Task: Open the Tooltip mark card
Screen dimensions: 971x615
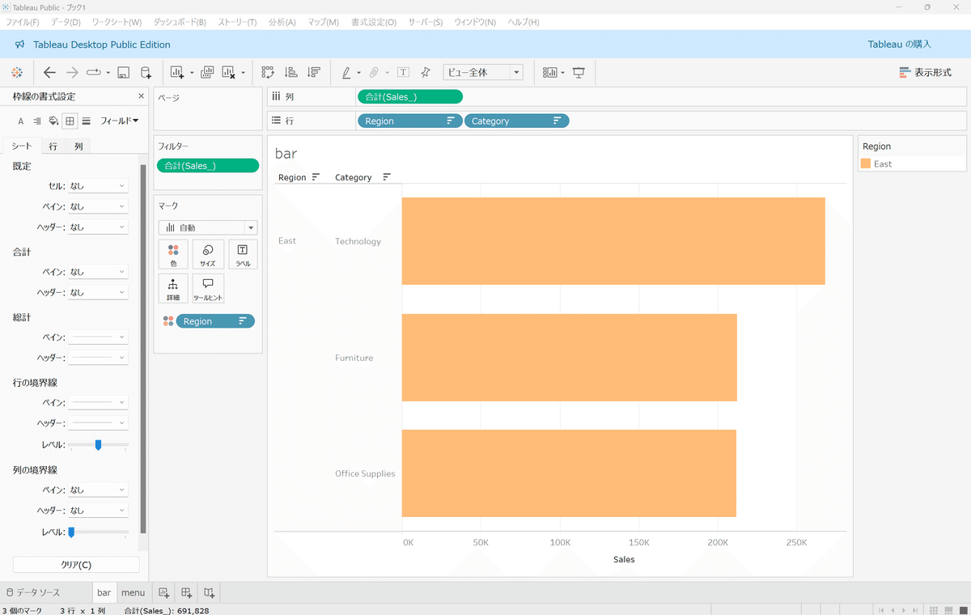Action: pos(208,288)
